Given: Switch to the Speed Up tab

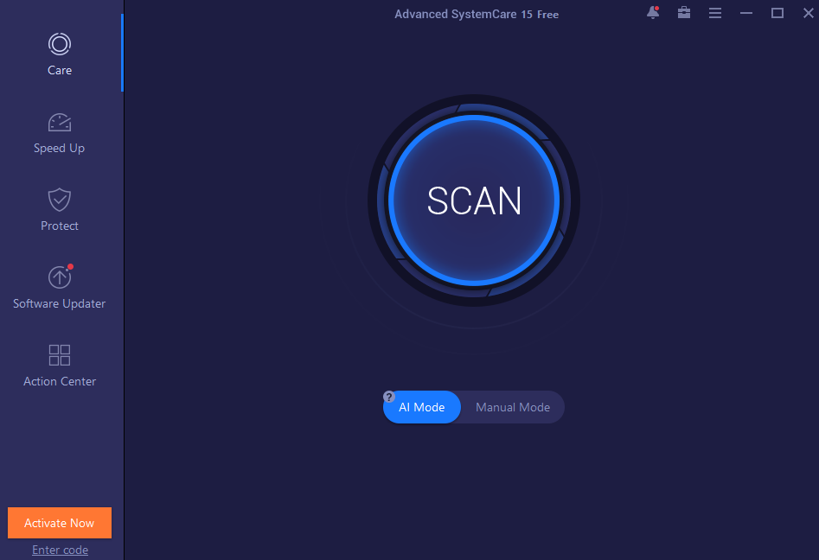Looking at the screenshot, I should (60, 134).
